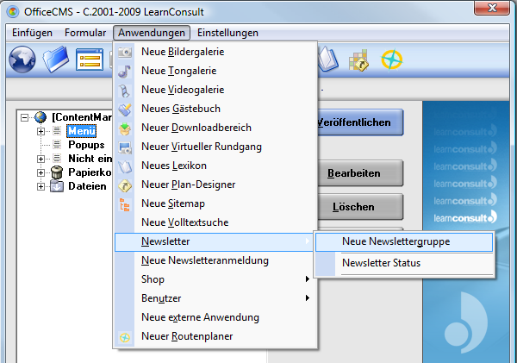Click the Newsletter menu entry
517x363 pixels.
tap(214, 241)
